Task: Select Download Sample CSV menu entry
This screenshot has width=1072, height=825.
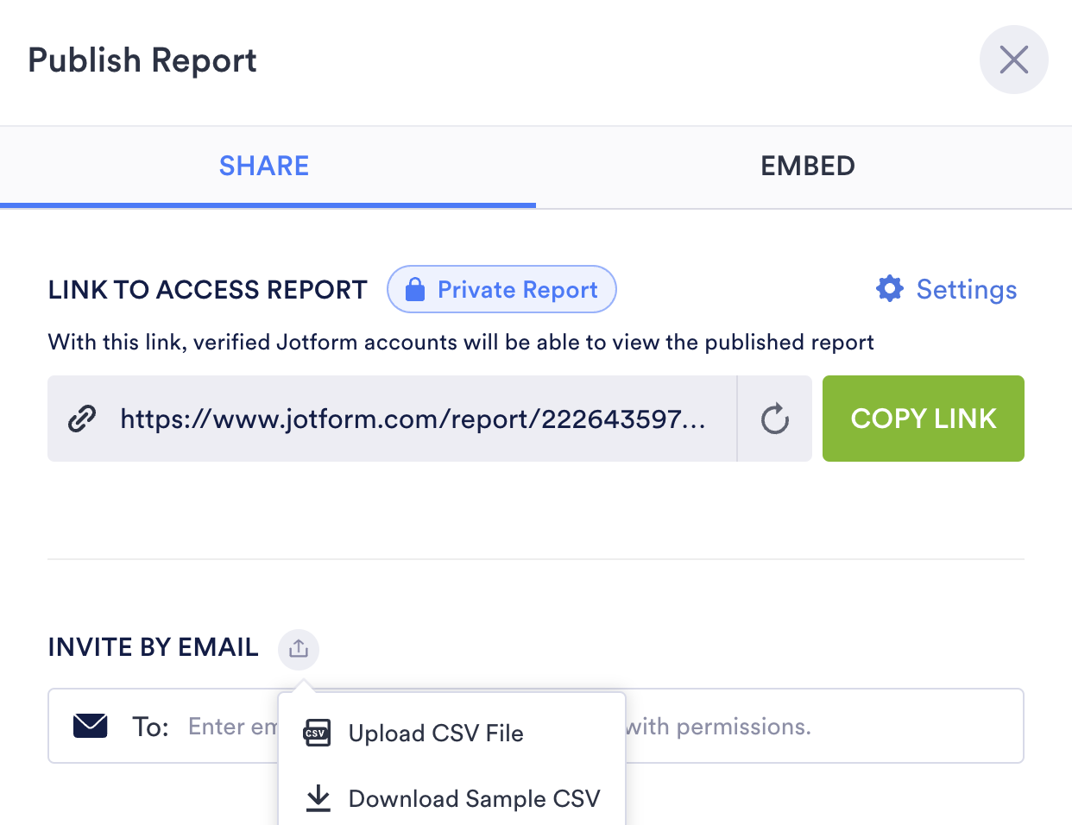Action: (474, 799)
